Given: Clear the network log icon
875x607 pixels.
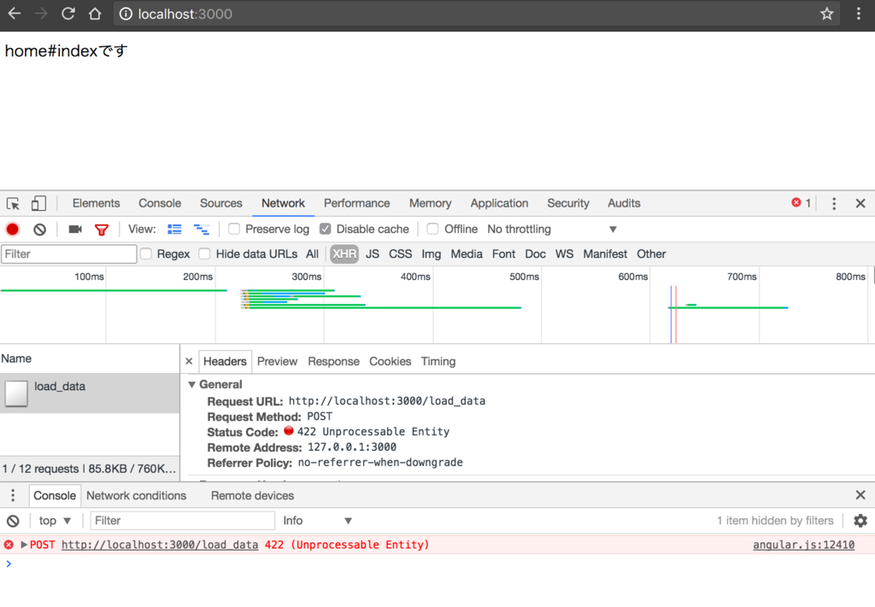Looking at the screenshot, I should click(x=39, y=229).
